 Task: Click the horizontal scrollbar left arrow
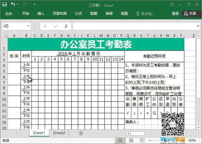(x=128, y=133)
